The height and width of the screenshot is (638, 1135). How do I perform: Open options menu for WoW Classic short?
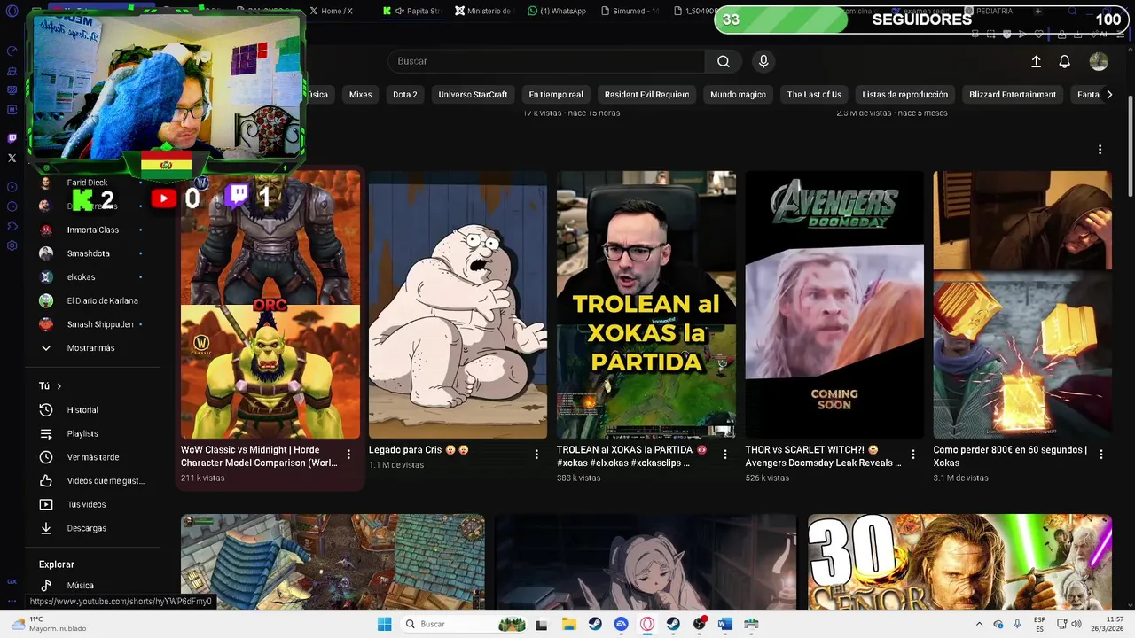pos(348,455)
